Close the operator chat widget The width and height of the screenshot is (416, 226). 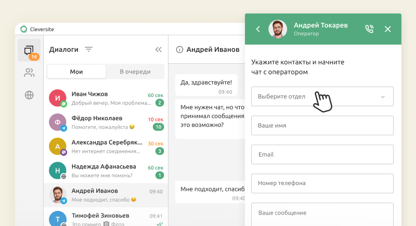coord(387,29)
